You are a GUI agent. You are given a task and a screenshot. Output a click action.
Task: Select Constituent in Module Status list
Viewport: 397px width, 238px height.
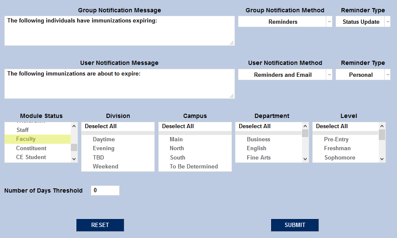click(37, 148)
